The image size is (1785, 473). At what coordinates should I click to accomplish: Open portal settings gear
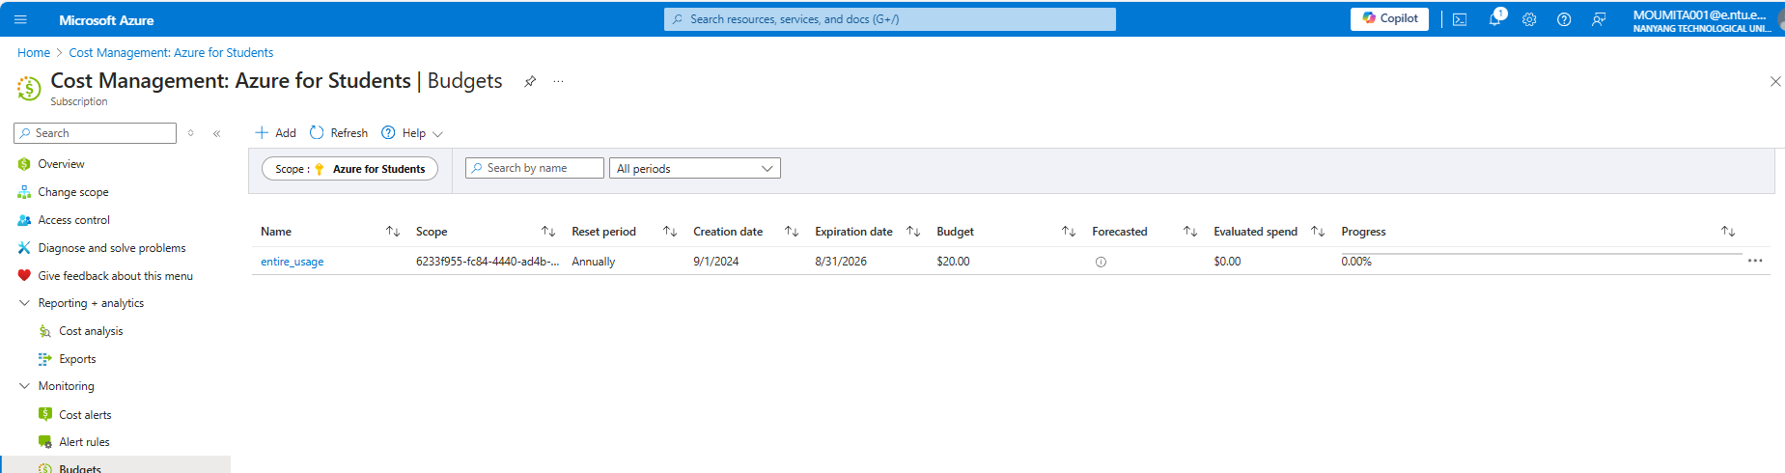click(x=1529, y=19)
